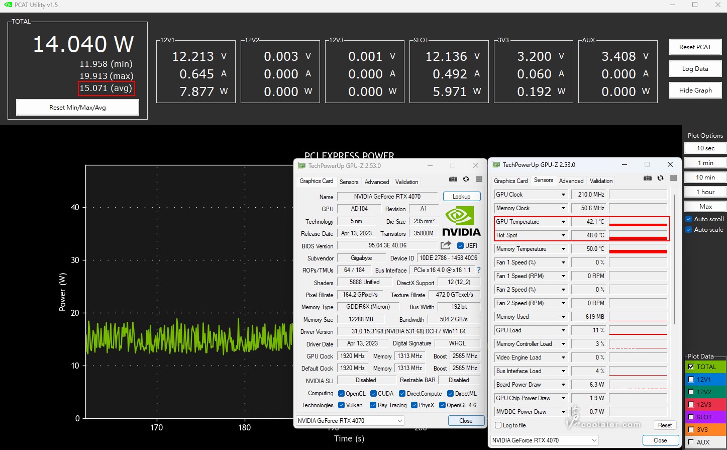The image size is (727, 450).
Task: Click the Hide Graph button
Action: [x=695, y=91]
